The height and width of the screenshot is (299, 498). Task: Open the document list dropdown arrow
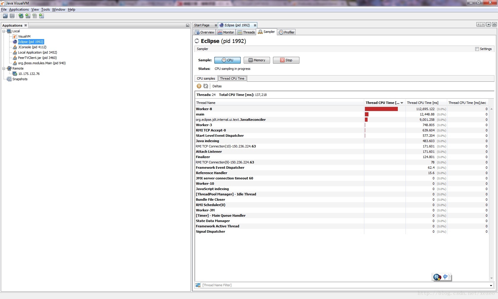point(489,25)
